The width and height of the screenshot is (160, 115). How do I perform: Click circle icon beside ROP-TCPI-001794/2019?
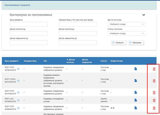(18, 93)
